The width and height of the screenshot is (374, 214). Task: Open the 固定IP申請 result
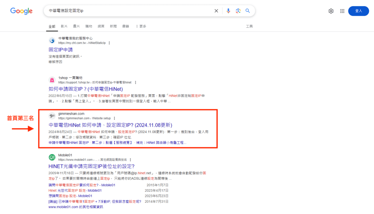[x=61, y=50]
